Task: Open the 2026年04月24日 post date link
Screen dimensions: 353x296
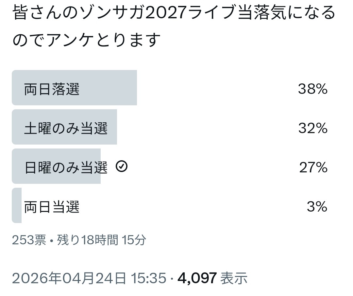Action: [69, 278]
